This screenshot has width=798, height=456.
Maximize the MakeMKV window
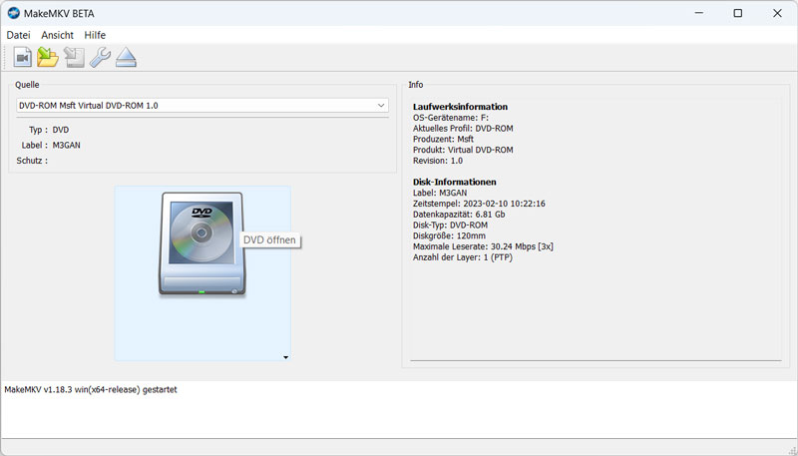tap(737, 14)
